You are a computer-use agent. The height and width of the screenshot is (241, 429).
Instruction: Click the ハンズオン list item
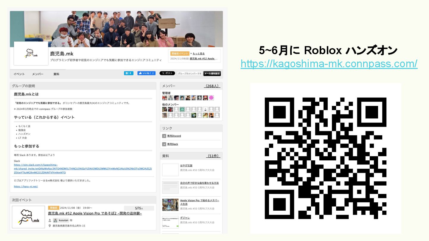tap(24, 134)
